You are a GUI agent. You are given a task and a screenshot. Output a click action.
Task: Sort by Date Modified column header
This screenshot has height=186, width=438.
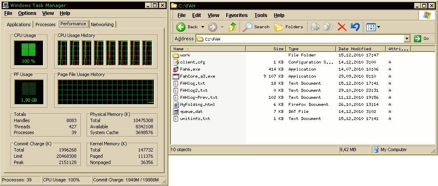coord(361,49)
